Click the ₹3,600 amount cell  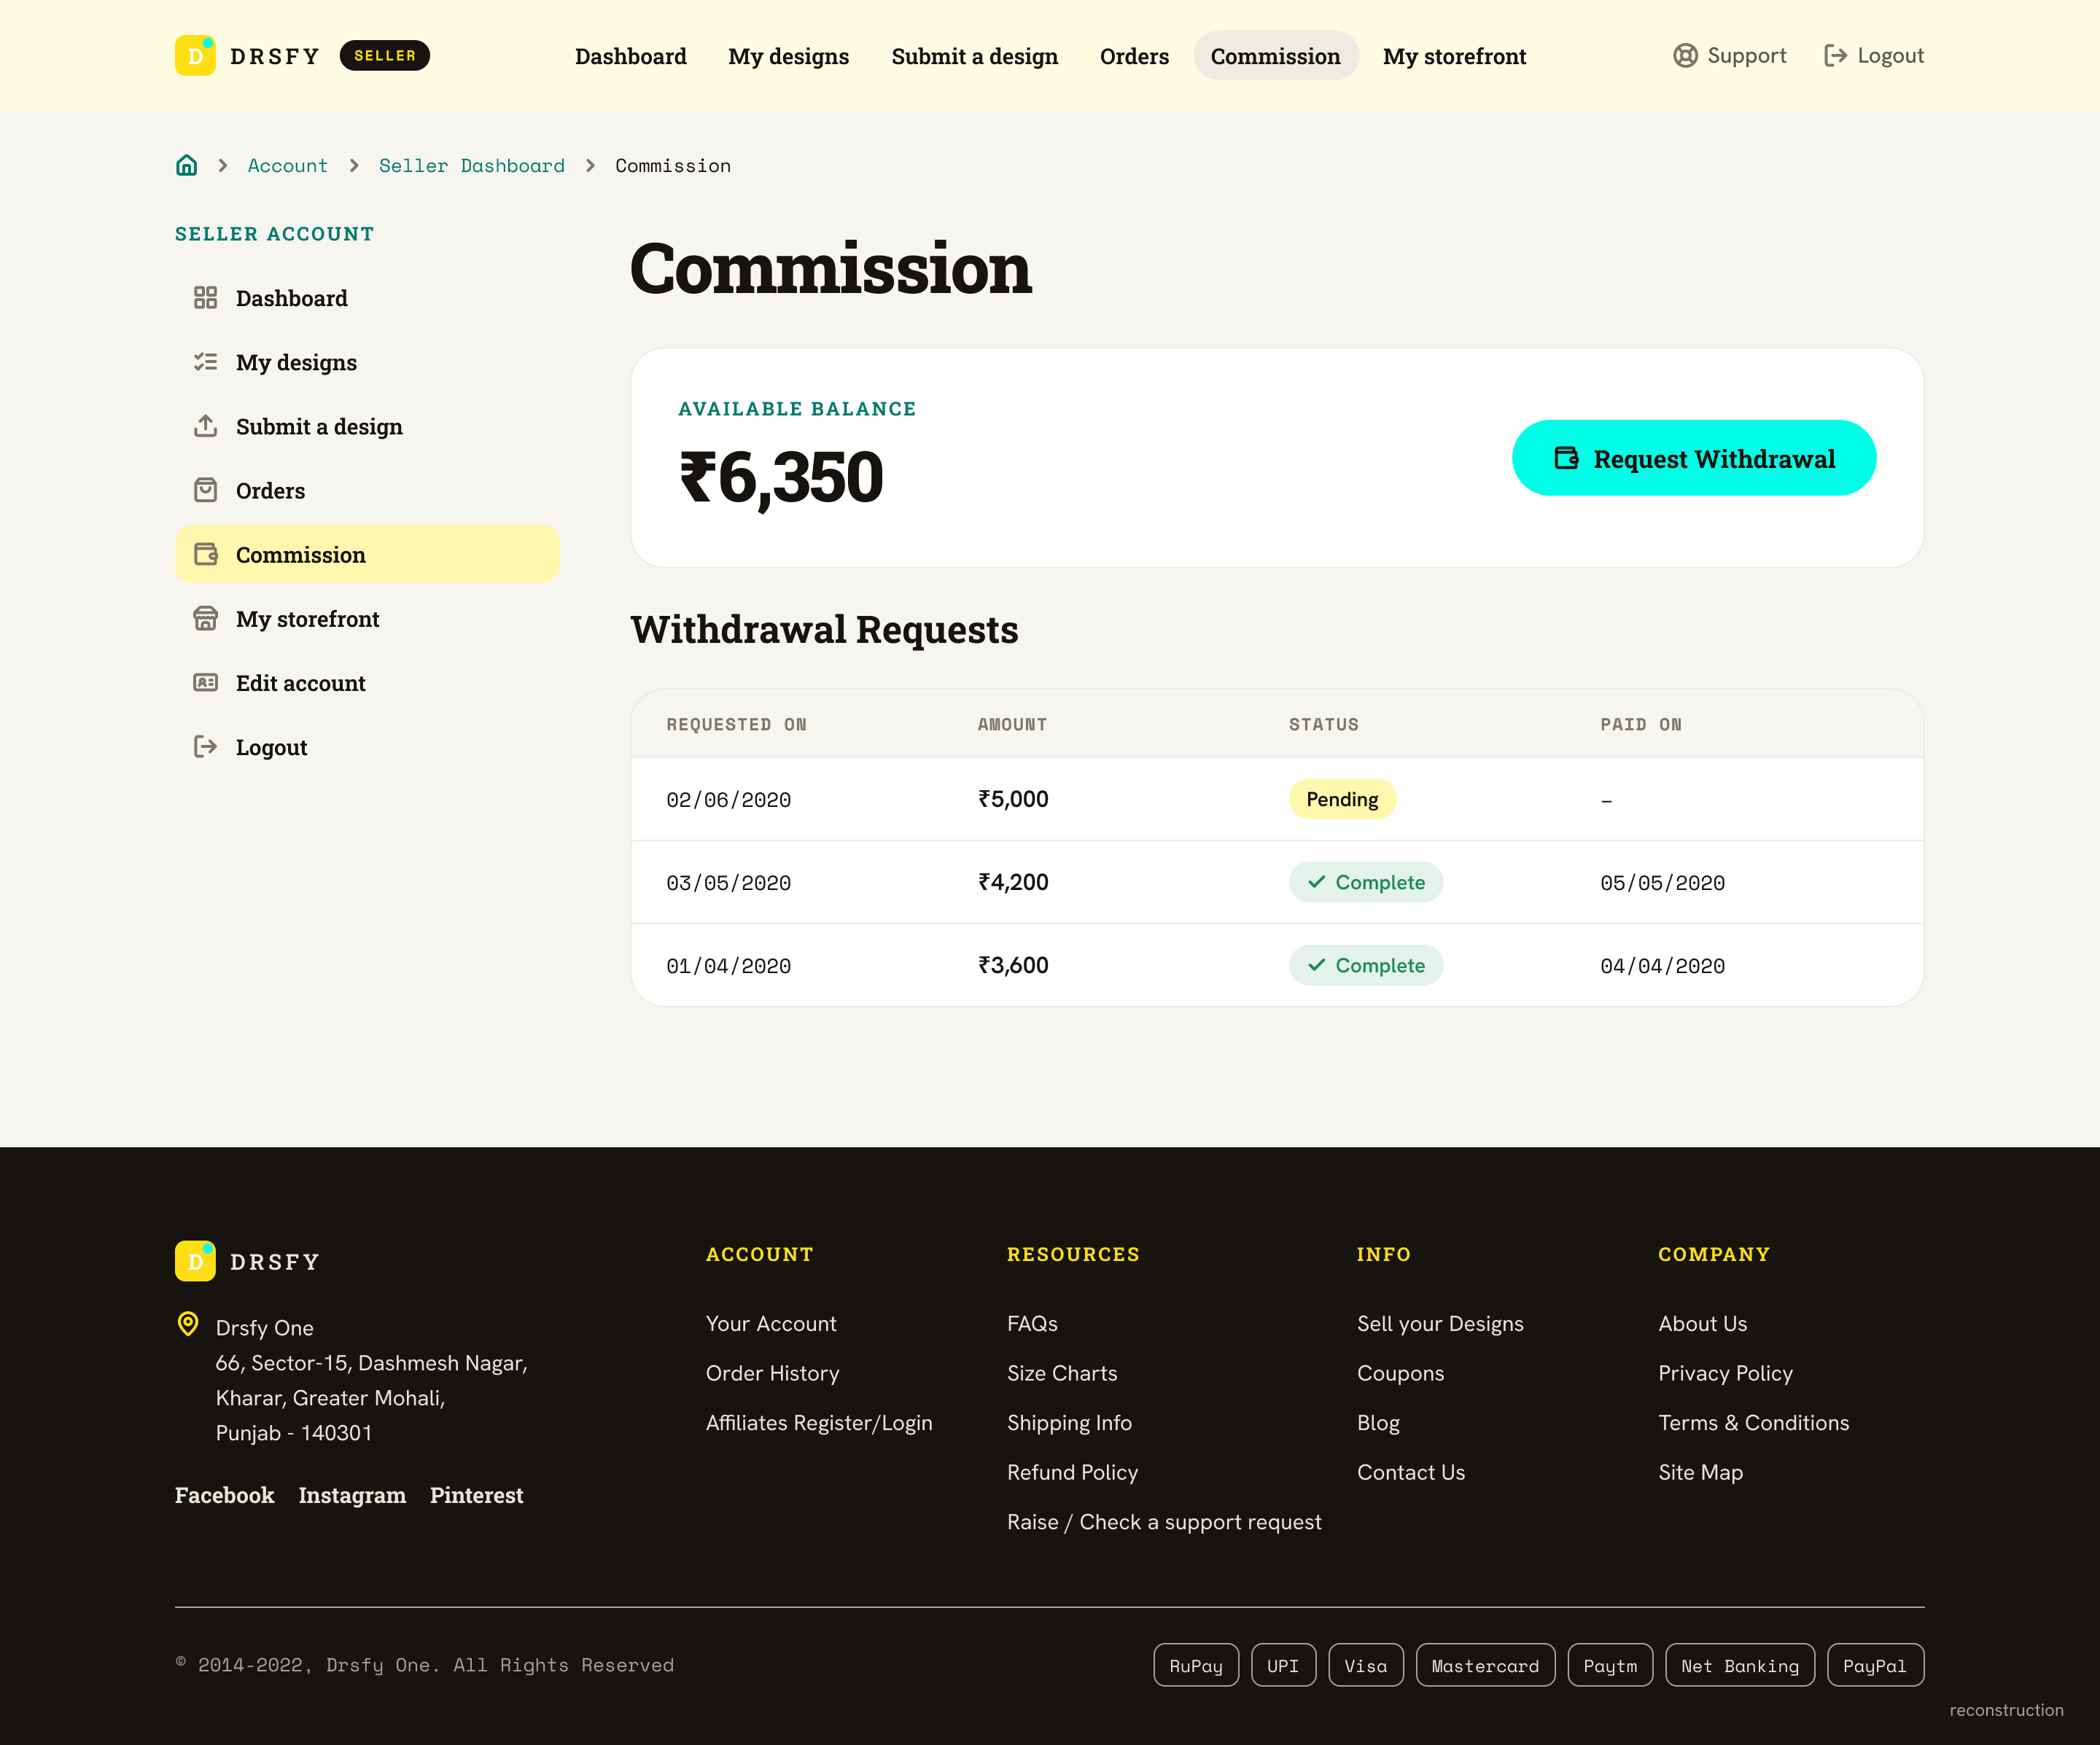1013,966
